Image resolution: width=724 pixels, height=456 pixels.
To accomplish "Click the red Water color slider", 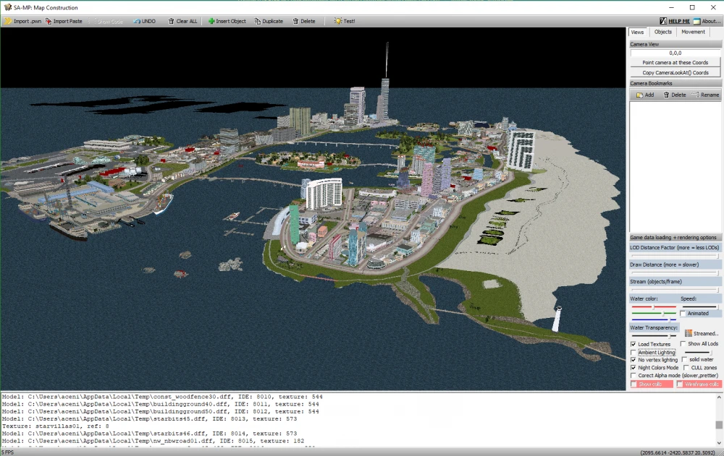I will click(x=654, y=307).
